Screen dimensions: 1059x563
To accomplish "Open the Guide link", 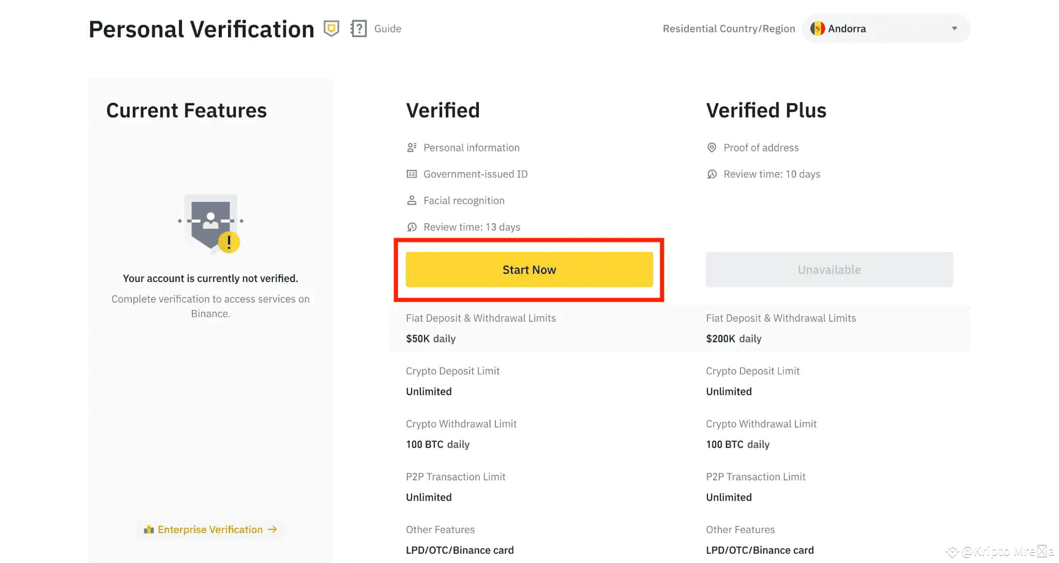I will (x=387, y=28).
